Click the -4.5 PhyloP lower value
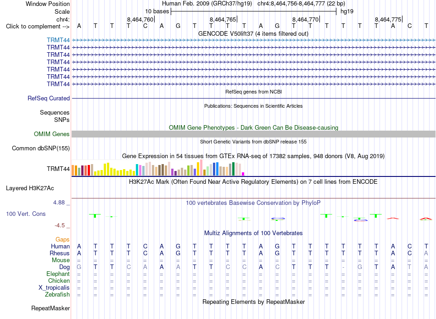 tap(60, 225)
